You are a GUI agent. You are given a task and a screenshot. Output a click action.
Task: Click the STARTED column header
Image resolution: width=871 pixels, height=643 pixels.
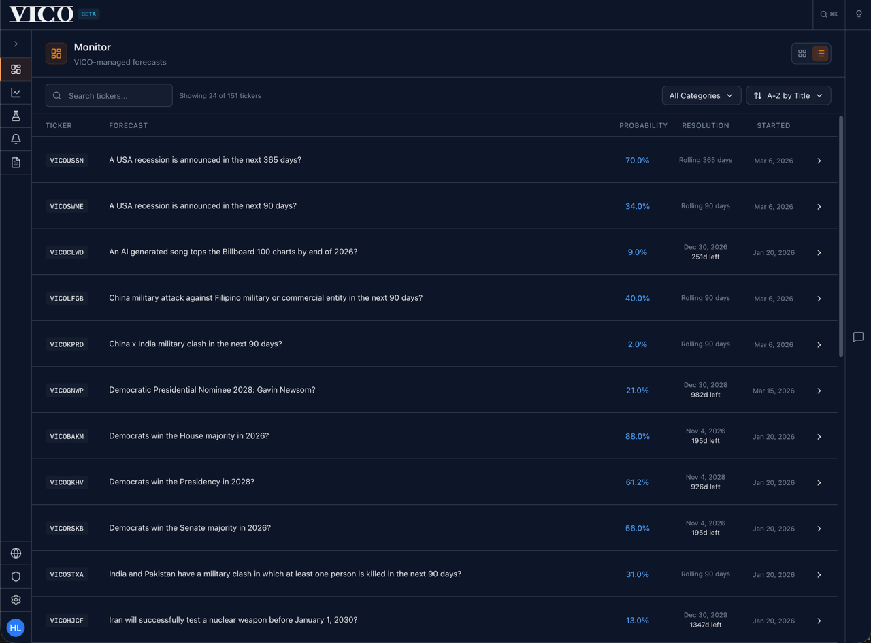[774, 125]
